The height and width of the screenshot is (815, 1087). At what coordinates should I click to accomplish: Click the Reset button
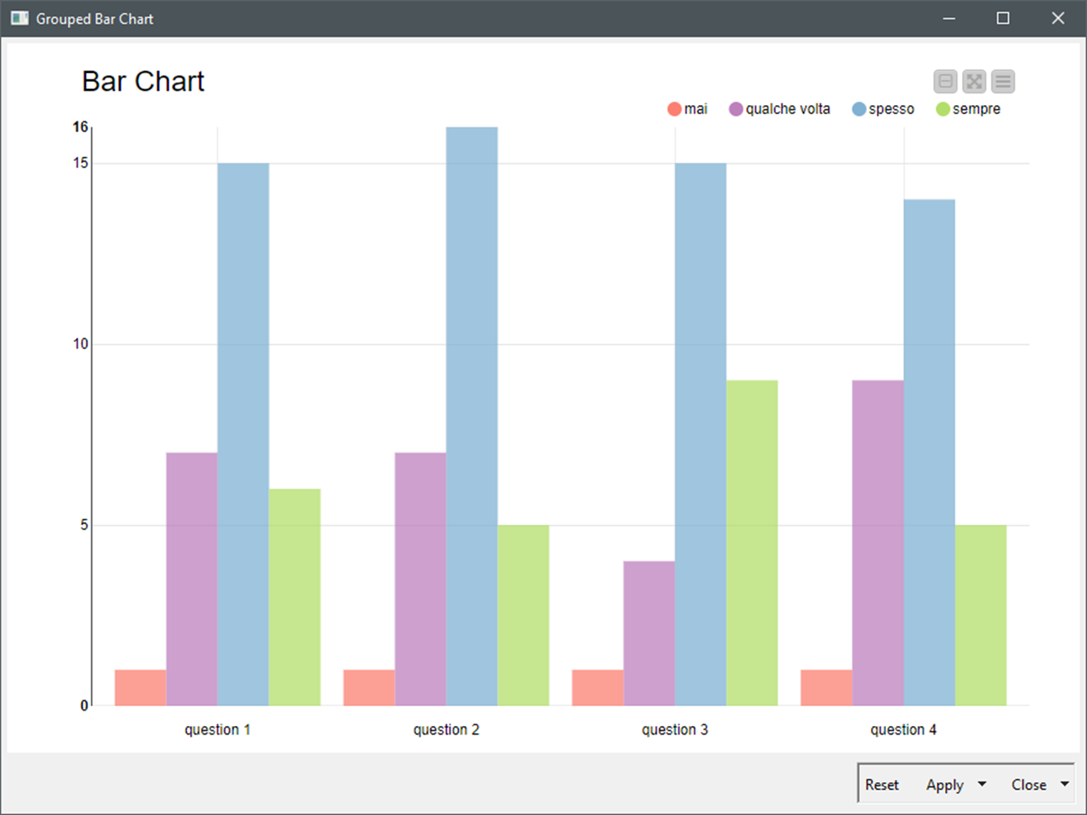tap(882, 784)
